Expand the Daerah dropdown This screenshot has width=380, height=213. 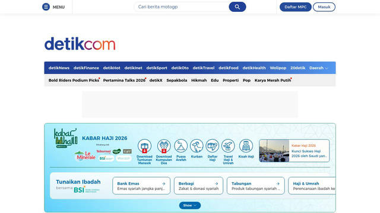318,68
